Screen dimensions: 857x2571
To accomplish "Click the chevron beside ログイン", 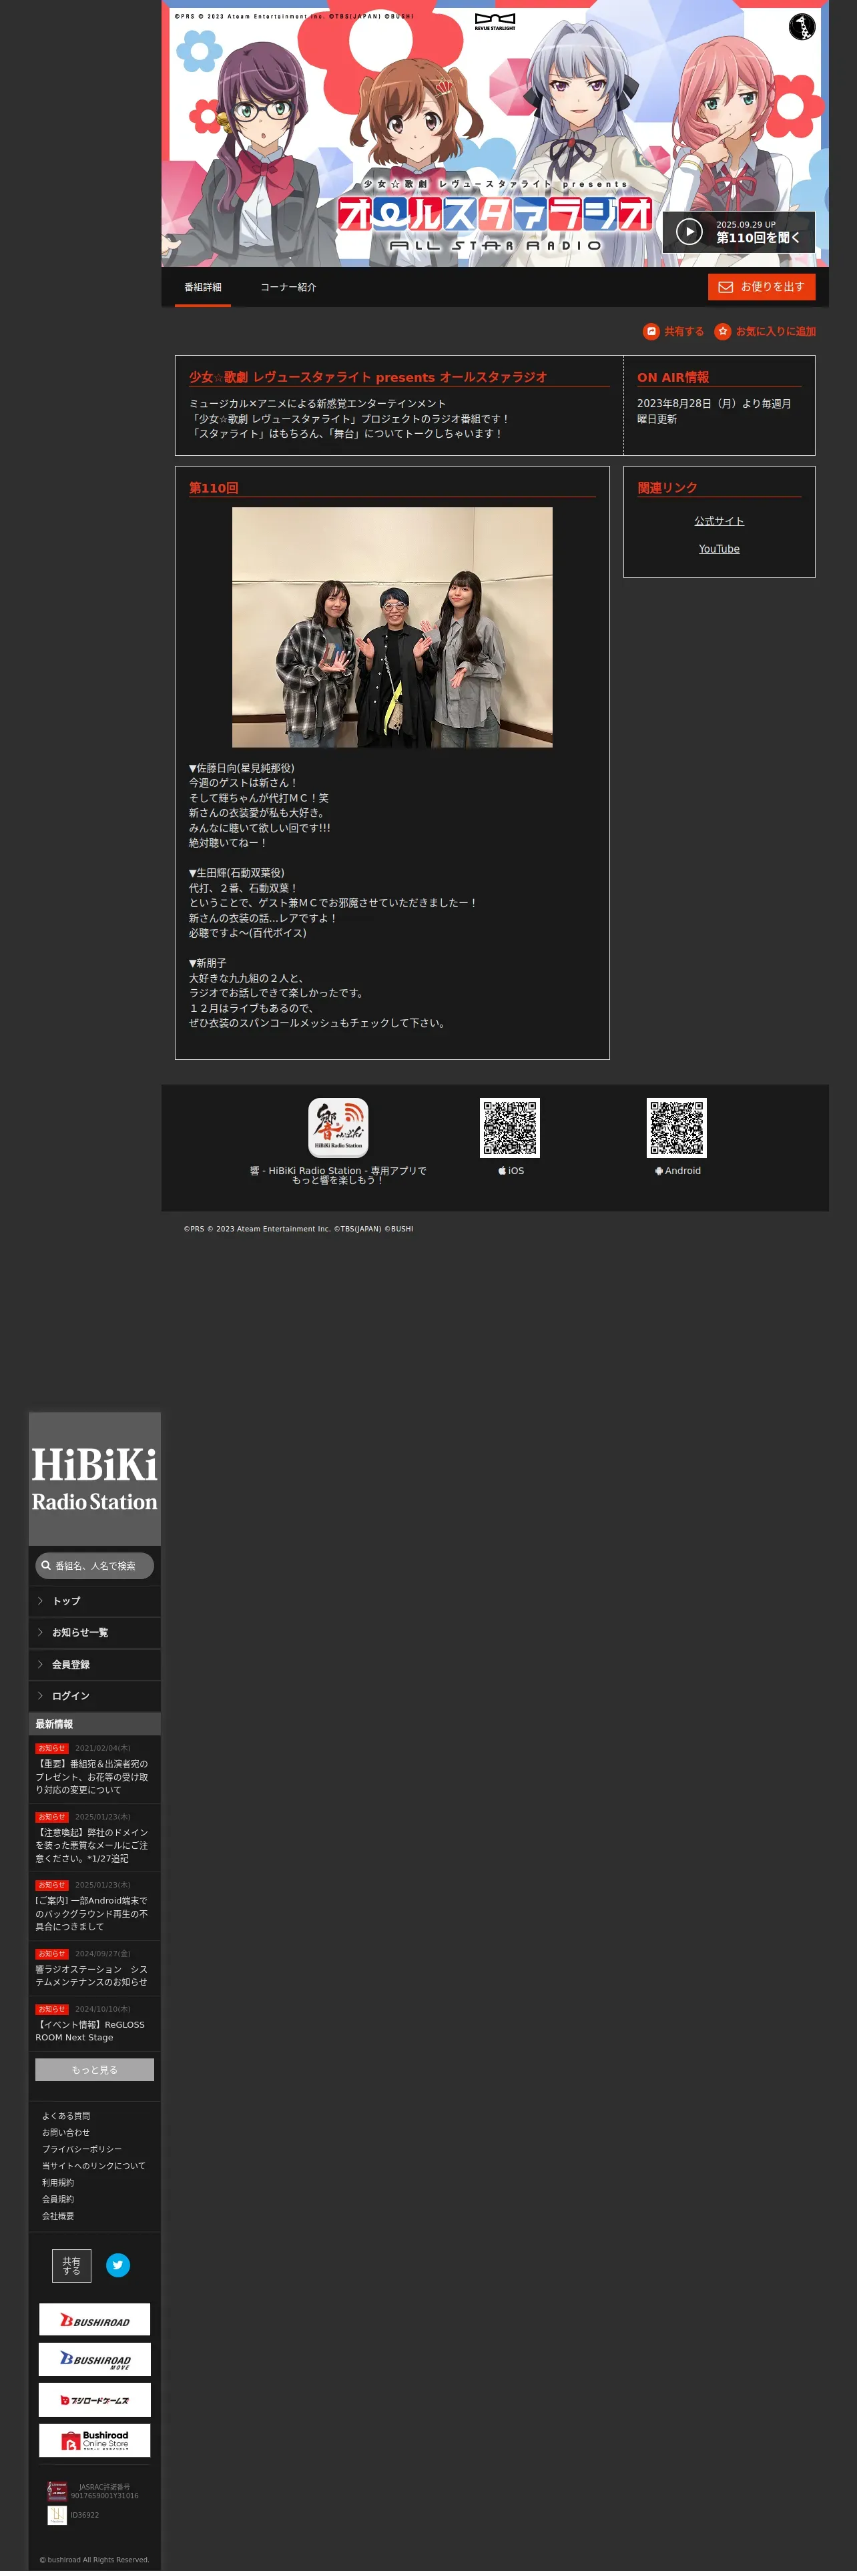I will click(x=40, y=1696).
